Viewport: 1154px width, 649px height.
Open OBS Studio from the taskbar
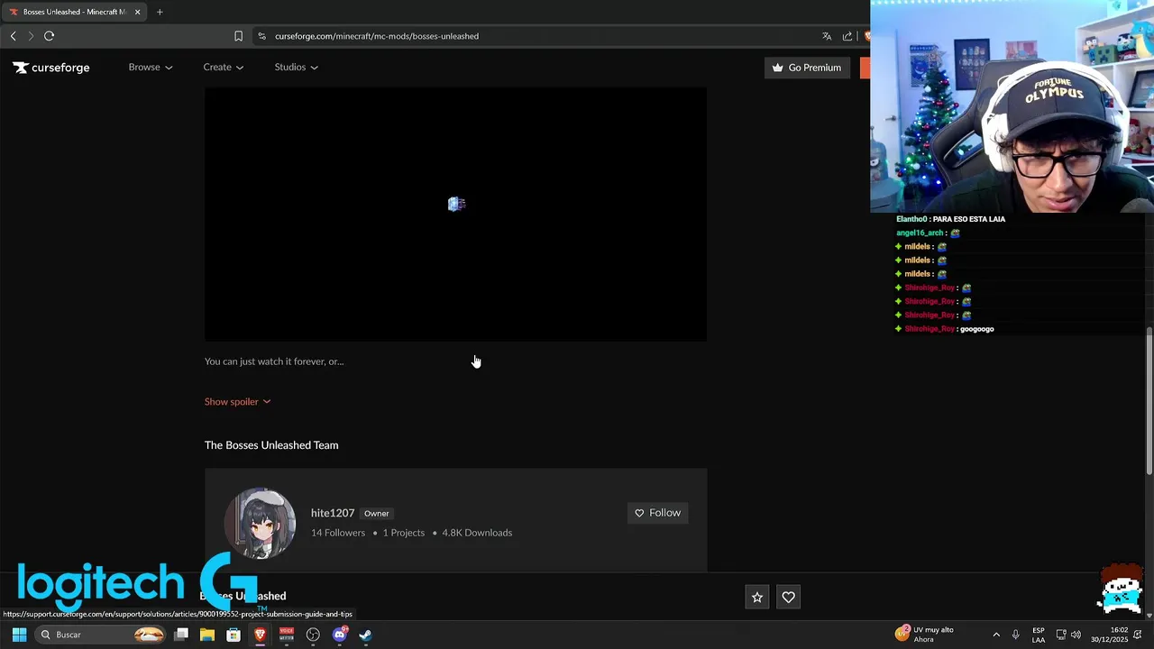click(313, 635)
